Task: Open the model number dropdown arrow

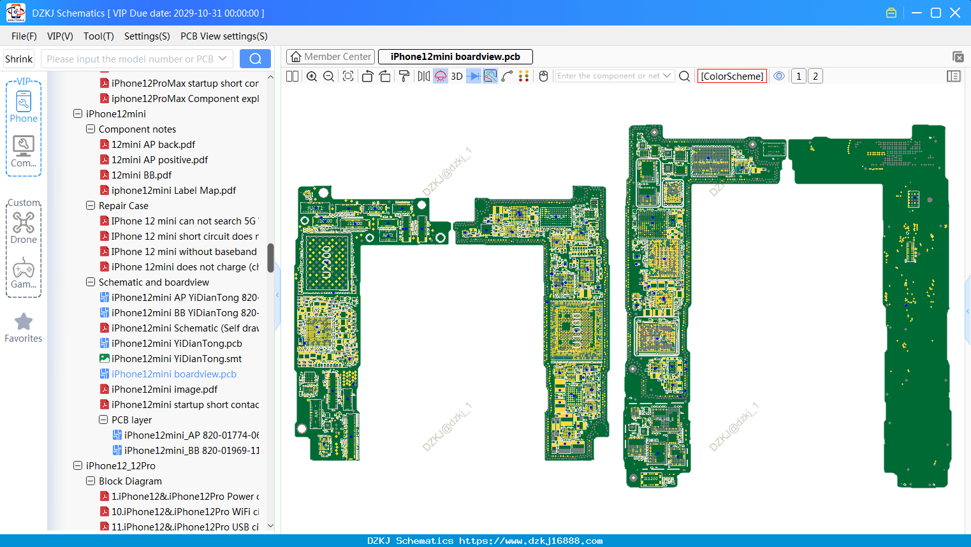Action: tap(223, 59)
